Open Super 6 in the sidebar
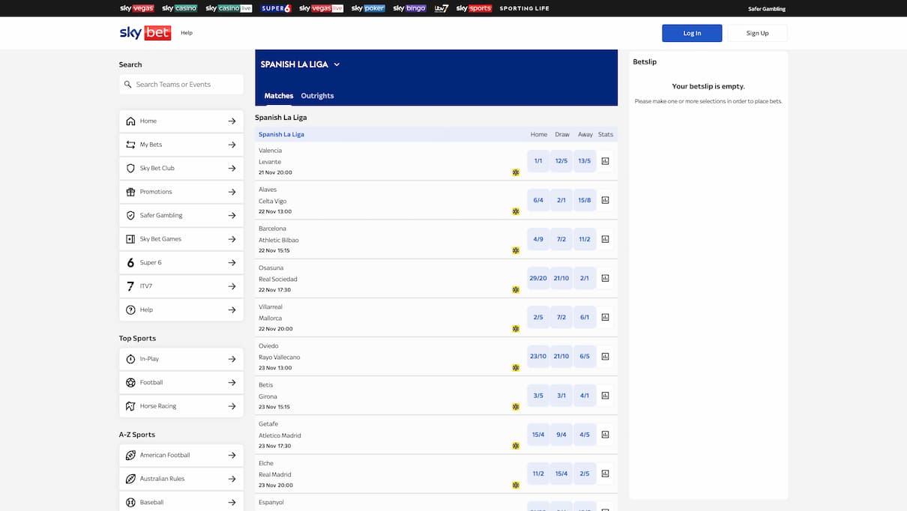Image resolution: width=907 pixels, height=511 pixels. [181, 262]
